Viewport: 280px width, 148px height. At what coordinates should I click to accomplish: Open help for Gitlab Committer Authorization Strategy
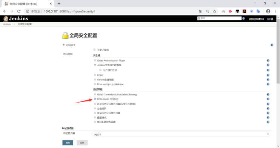click(x=268, y=95)
